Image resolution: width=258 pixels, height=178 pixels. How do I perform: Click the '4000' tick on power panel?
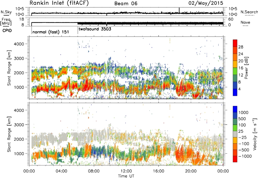[x=19, y=44]
